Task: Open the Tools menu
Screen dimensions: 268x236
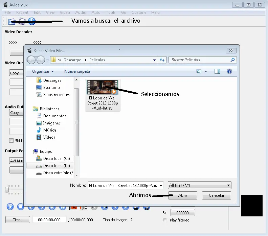Action: pos(111,13)
